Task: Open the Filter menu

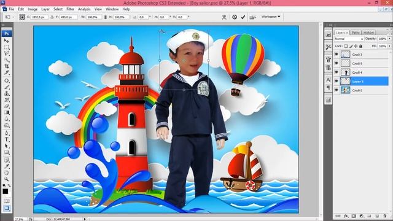Action: (x=70, y=9)
